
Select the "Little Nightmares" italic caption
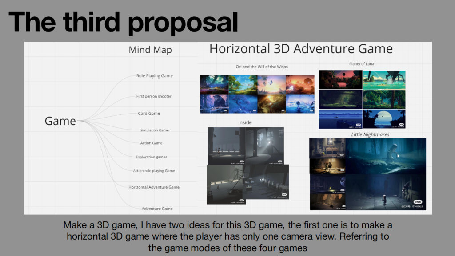[x=370, y=135]
